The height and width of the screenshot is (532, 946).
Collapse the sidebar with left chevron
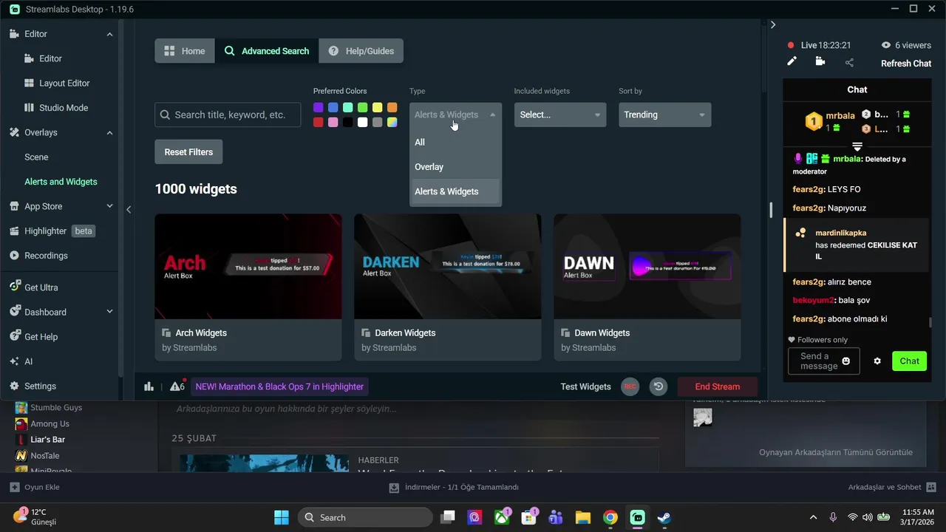(x=129, y=210)
